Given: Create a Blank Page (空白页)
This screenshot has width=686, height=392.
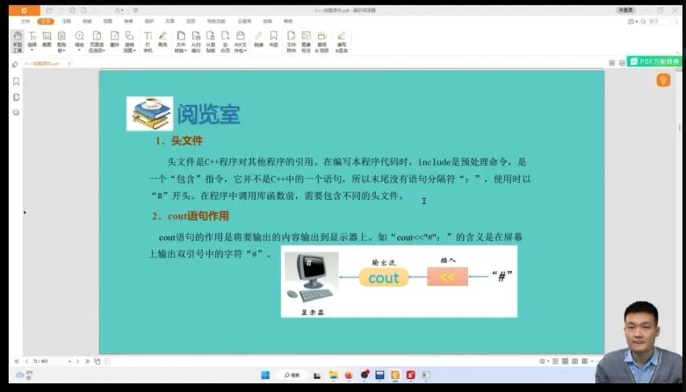Looking at the screenshot, I should pos(225,41).
